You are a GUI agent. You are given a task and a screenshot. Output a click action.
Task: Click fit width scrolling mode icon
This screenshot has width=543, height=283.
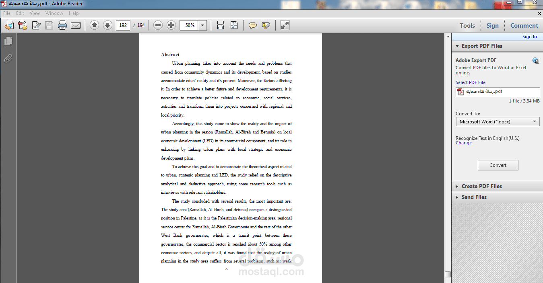pos(221,25)
